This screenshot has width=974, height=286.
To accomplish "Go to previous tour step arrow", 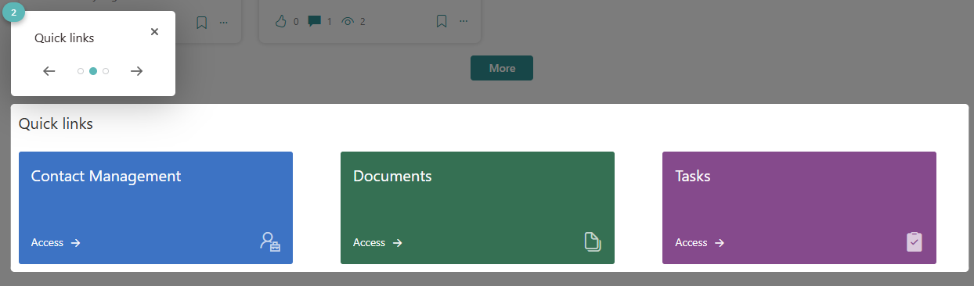I will [x=49, y=71].
